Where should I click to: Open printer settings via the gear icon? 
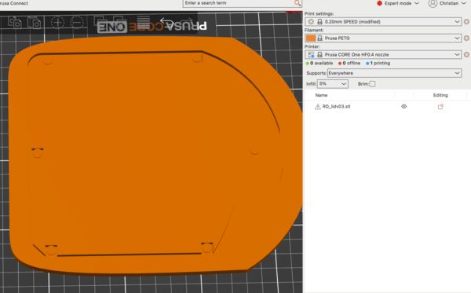point(466,54)
